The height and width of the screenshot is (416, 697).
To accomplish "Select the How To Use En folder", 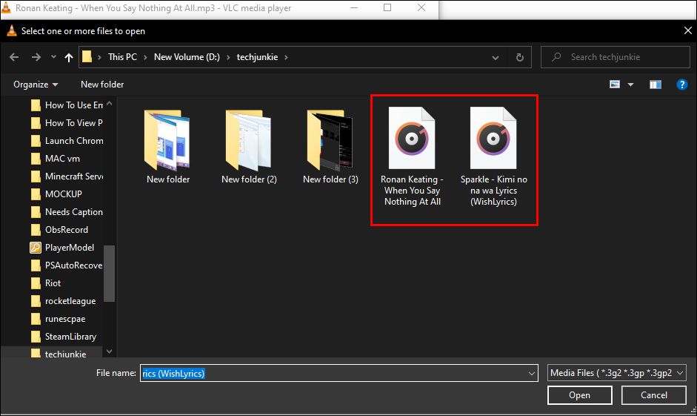I will pos(67,105).
